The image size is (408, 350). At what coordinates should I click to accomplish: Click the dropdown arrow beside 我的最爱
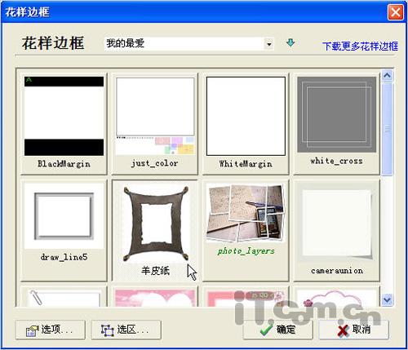[268, 44]
